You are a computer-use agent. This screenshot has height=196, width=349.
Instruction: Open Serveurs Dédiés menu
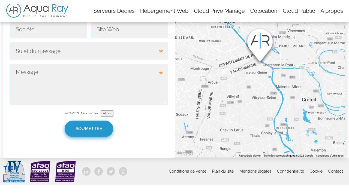pos(114,11)
